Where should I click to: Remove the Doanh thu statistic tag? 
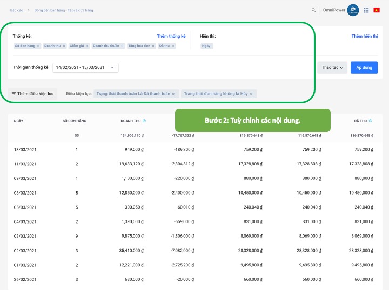pyautogui.click(x=64, y=46)
